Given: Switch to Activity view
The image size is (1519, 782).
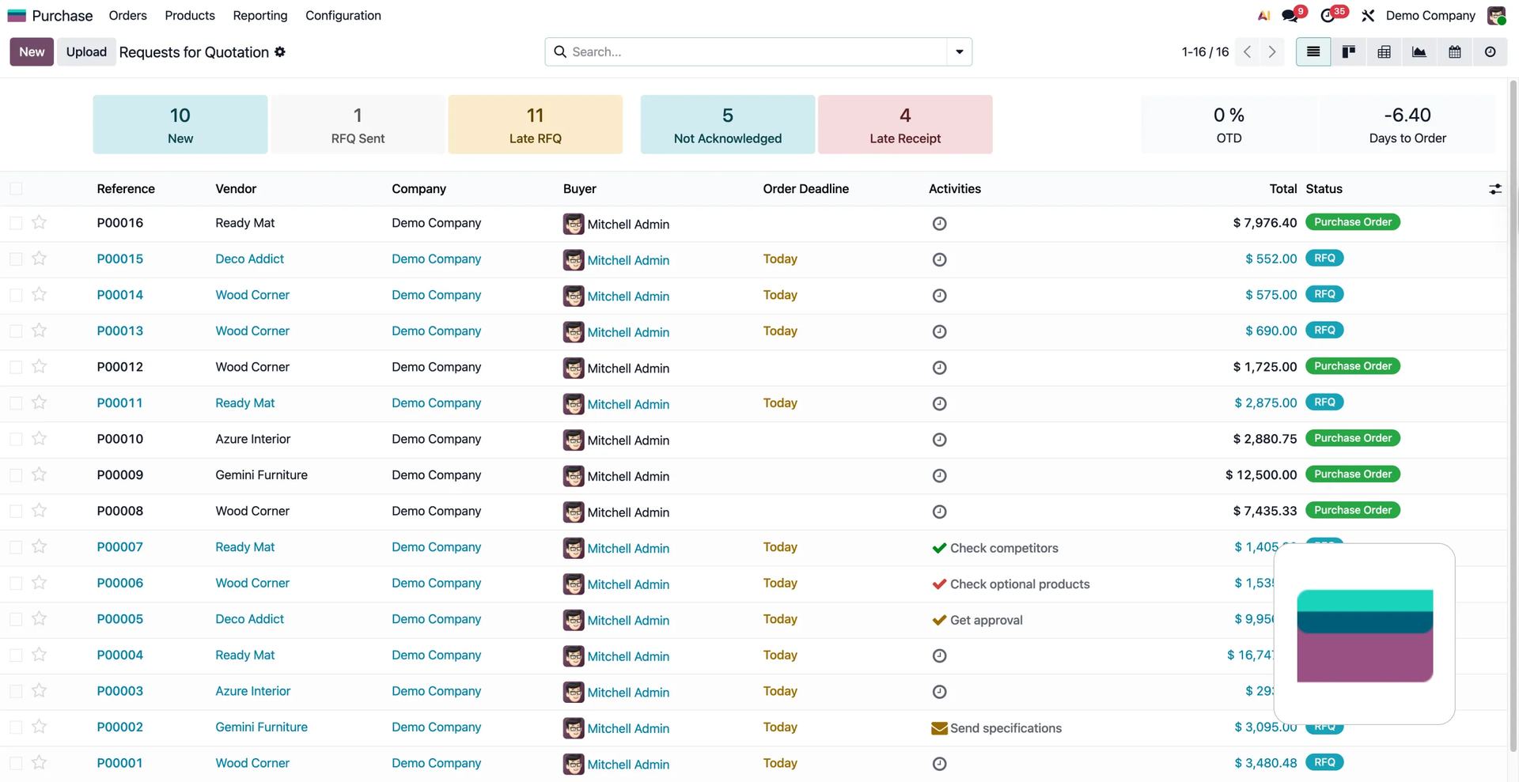Looking at the screenshot, I should click(x=1490, y=52).
